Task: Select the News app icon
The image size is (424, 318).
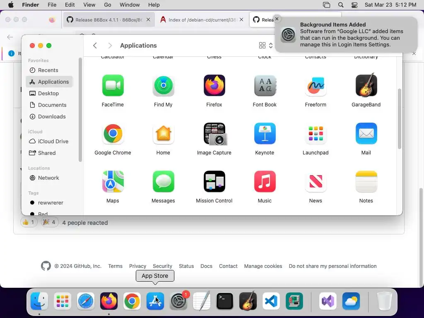Action: coord(316,181)
